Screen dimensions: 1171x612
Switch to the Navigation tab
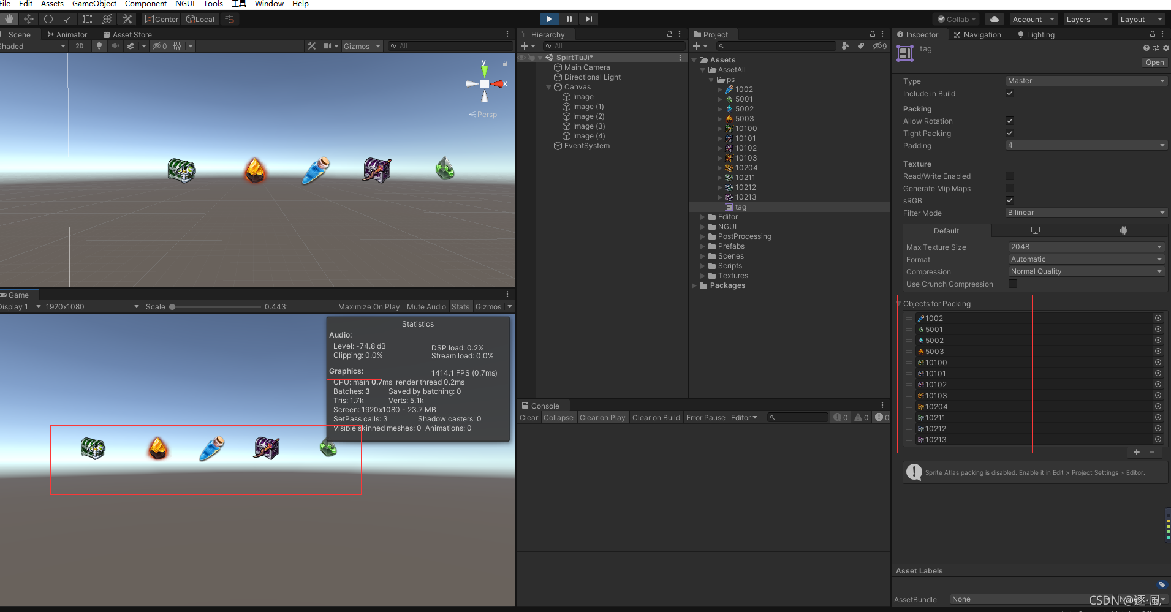977,34
